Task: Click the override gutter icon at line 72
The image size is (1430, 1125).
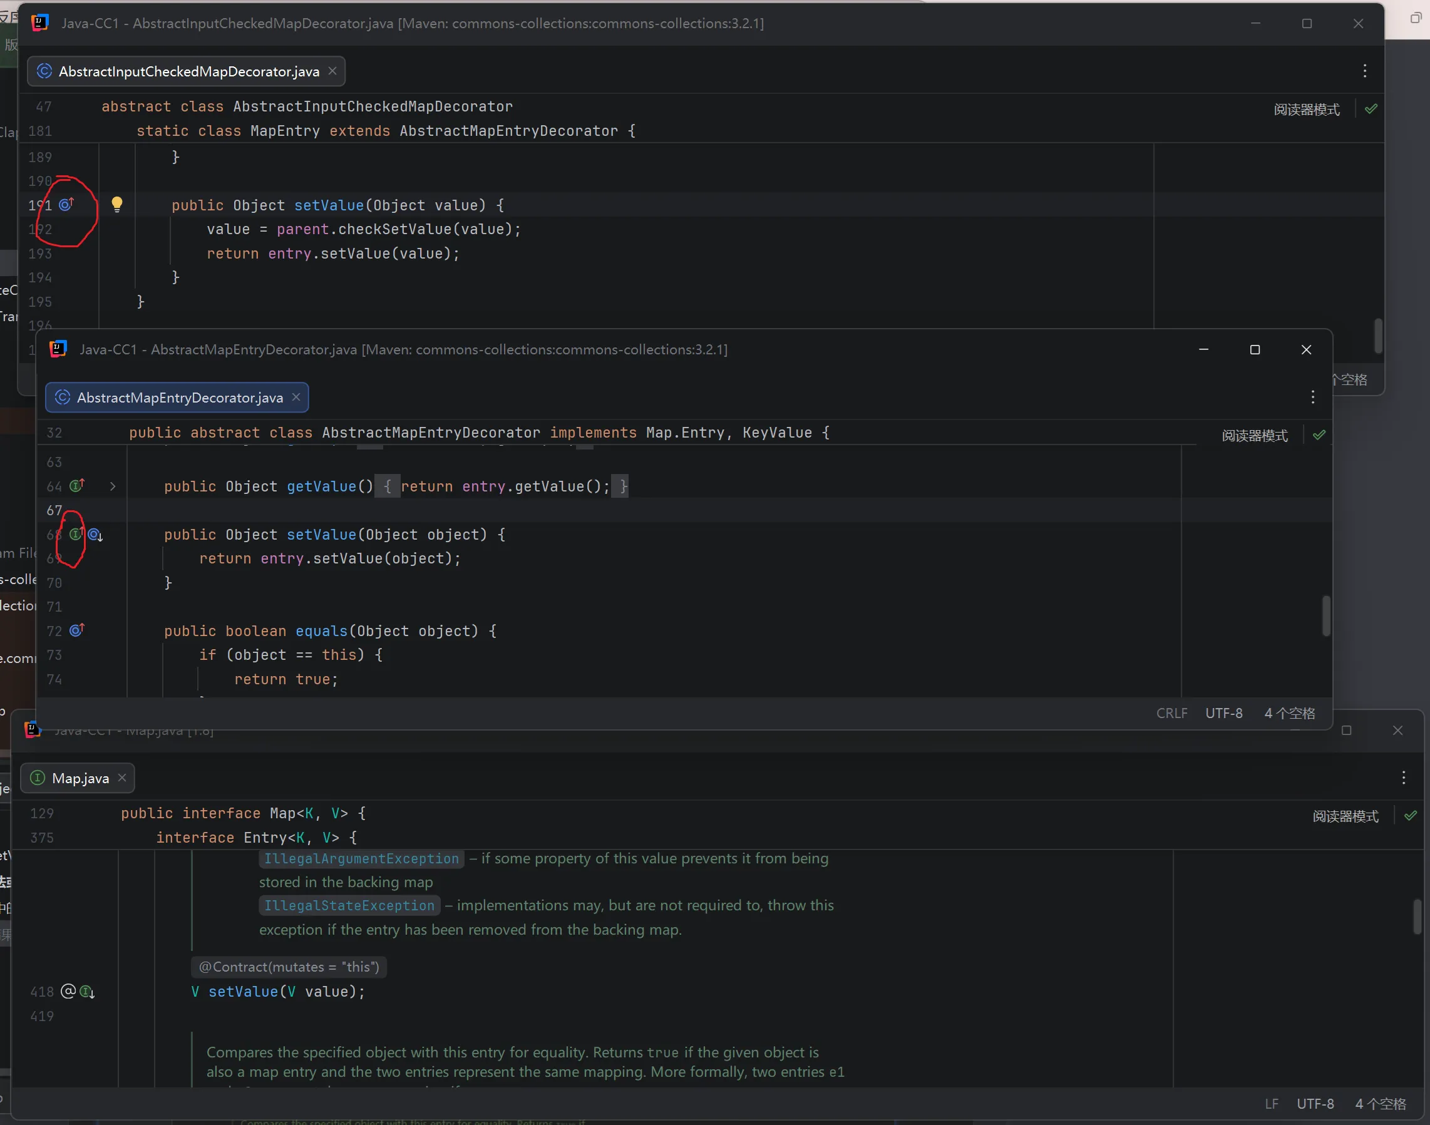Action: tap(76, 631)
